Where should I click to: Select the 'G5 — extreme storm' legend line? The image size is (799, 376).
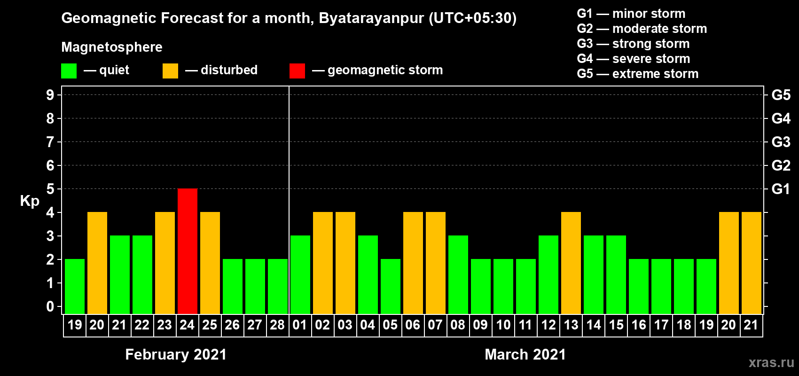(638, 74)
